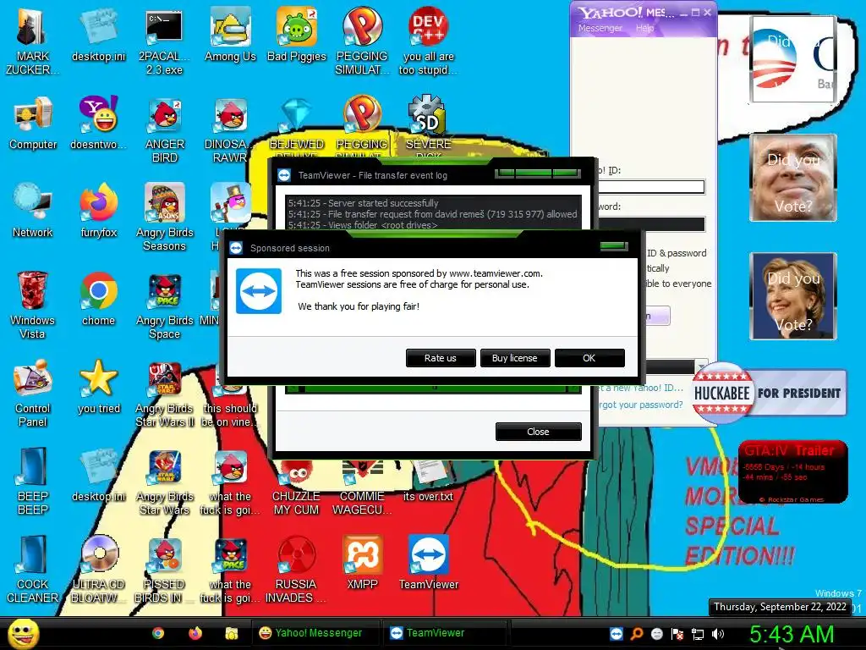Image resolution: width=866 pixels, height=650 pixels.
Task: Open the 'you tried' star icon
Action: point(98,387)
